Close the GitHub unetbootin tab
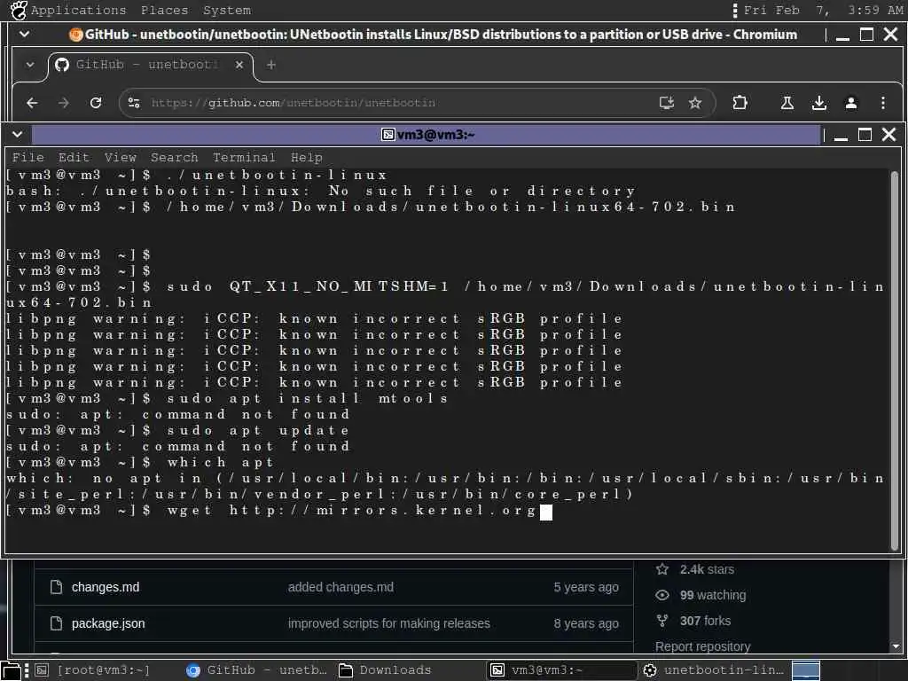The image size is (908, 681). (239, 65)
